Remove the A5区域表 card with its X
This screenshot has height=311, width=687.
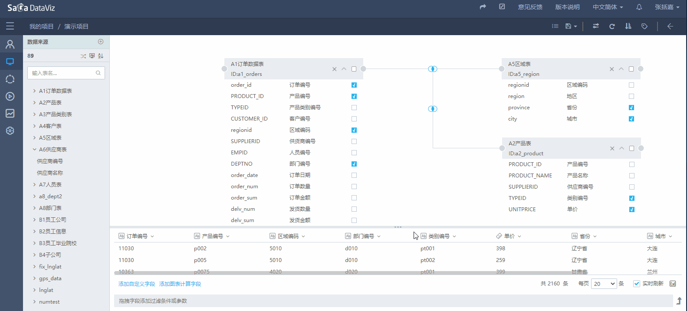pyautogui.click(x=611, y=69)
